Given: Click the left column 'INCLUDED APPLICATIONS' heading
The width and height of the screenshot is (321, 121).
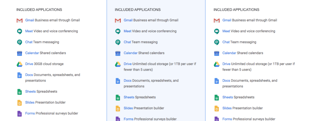Looking at the screenshot, I should click(x=39, y=10).
